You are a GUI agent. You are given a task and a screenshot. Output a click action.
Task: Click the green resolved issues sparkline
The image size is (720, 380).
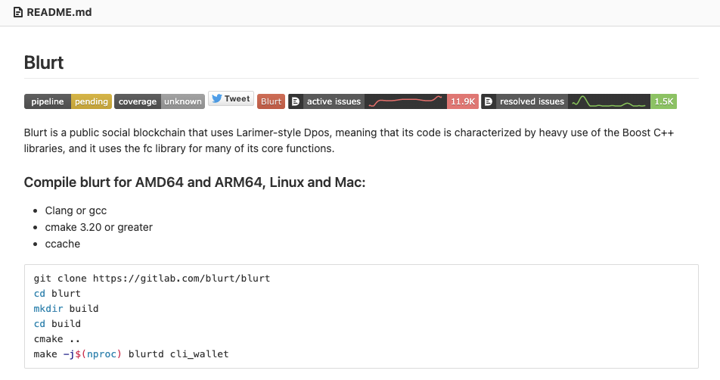[609, 101]
